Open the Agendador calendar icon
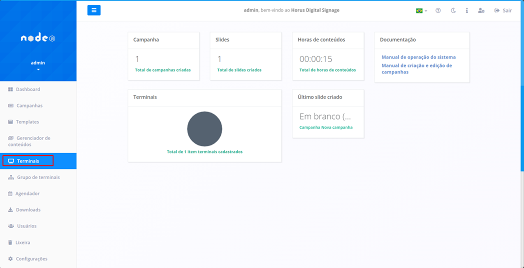 [x=10, y=193]
